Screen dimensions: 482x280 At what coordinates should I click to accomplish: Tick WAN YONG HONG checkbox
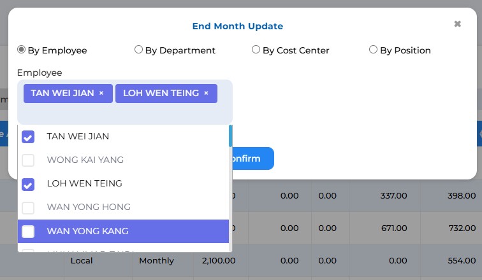(28, 207)
